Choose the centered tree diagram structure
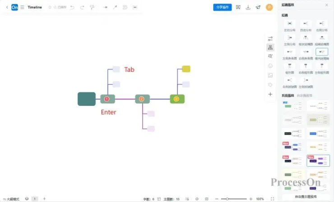Screen dimensions: 334x202 click(290, 68)
